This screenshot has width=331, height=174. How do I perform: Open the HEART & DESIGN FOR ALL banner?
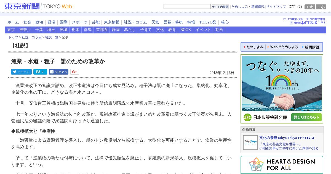click(x=282, y=165)
